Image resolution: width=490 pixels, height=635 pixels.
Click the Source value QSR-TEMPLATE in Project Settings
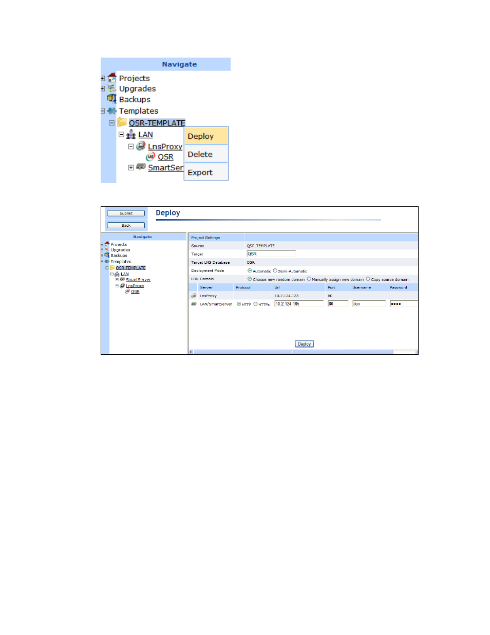point(260,246)
